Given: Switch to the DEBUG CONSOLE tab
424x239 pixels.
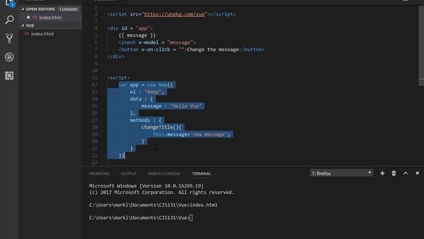Looking at the screenshot, I should pyautogui.click(x=164, y=173).
